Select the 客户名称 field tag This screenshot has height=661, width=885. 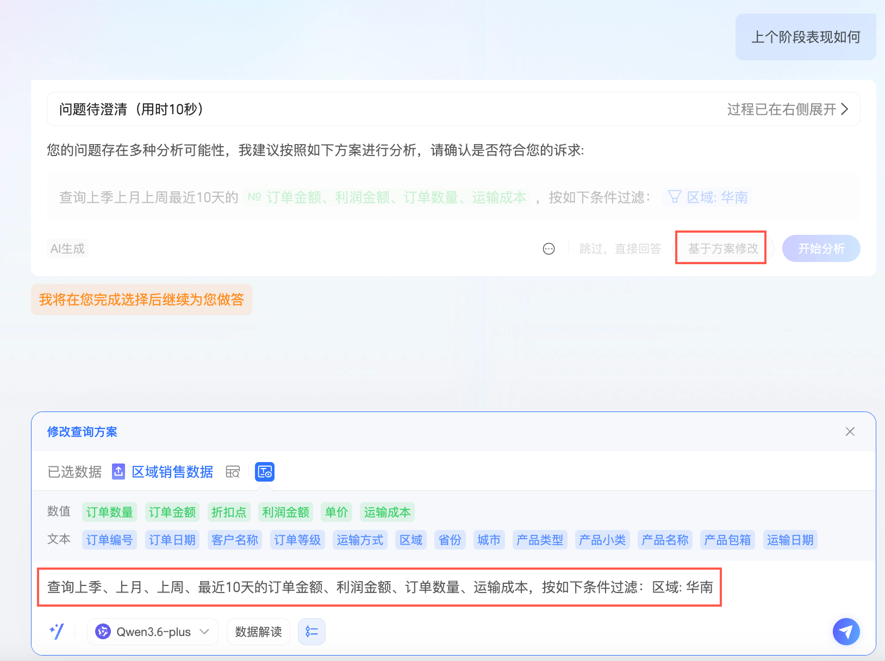[x=235, y=540]
